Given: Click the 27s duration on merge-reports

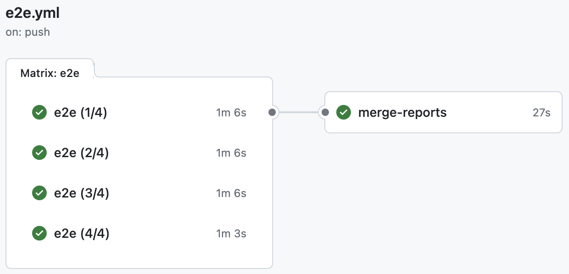Looking at the screenshot, I should click(541, 113).
